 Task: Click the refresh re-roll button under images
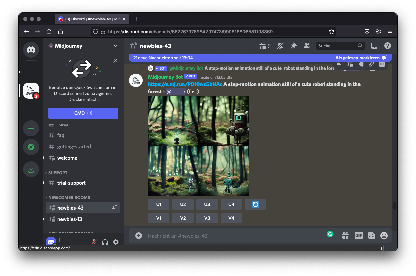(255, 204)
